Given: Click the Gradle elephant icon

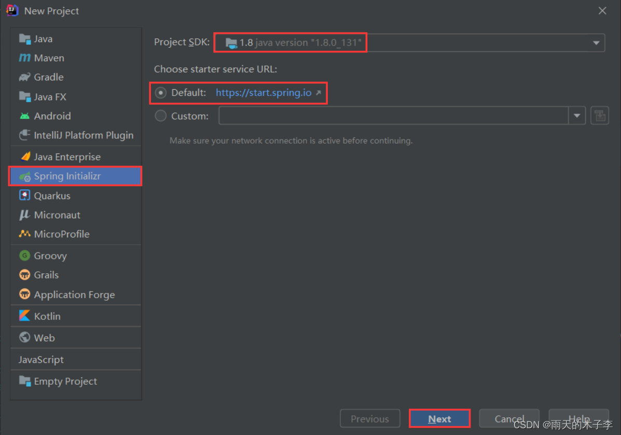Looking at the screenshot, I should [x=24, y=77].
